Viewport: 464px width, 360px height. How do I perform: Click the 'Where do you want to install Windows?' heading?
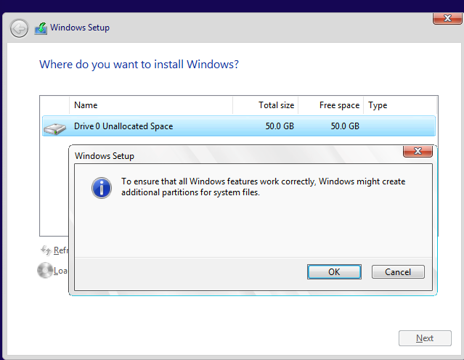(x=139, y=65)
